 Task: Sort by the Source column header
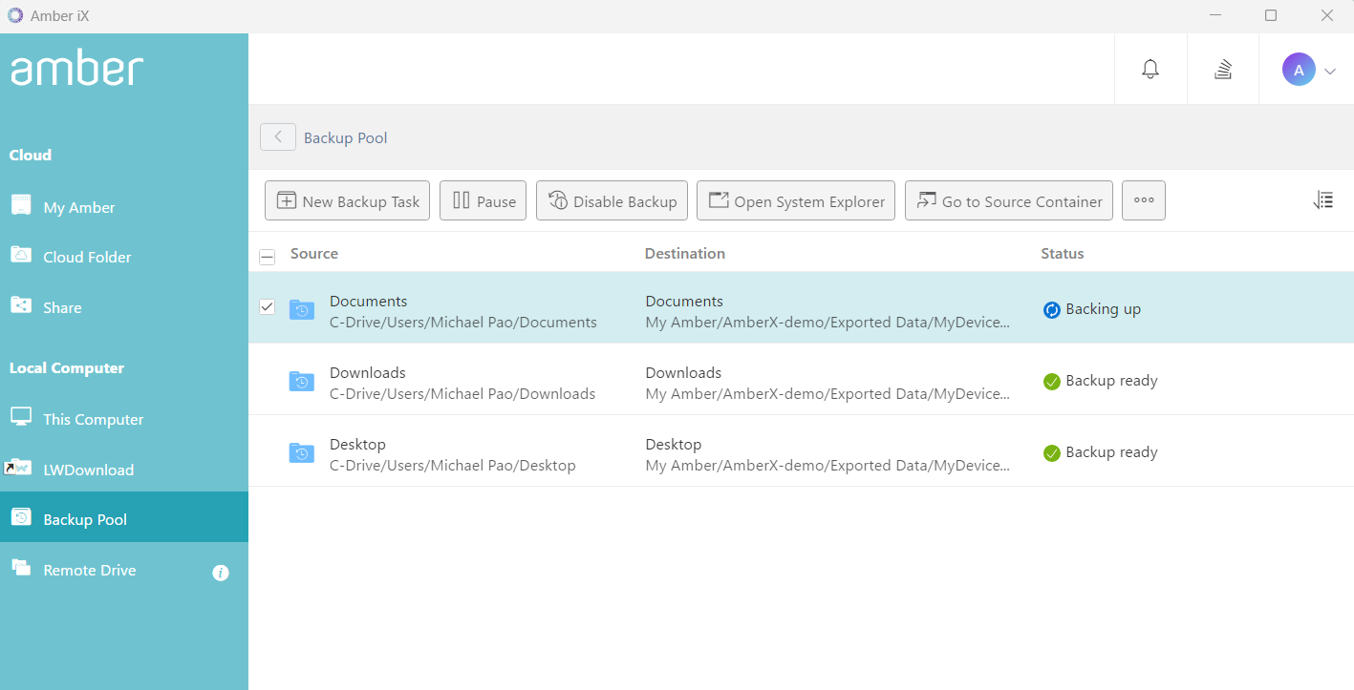[x=314, y=253]
